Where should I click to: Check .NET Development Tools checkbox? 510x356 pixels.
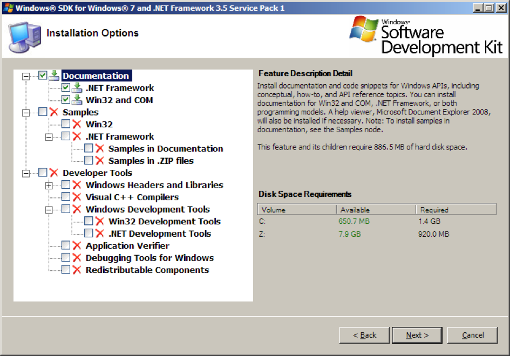click(89, 233)
